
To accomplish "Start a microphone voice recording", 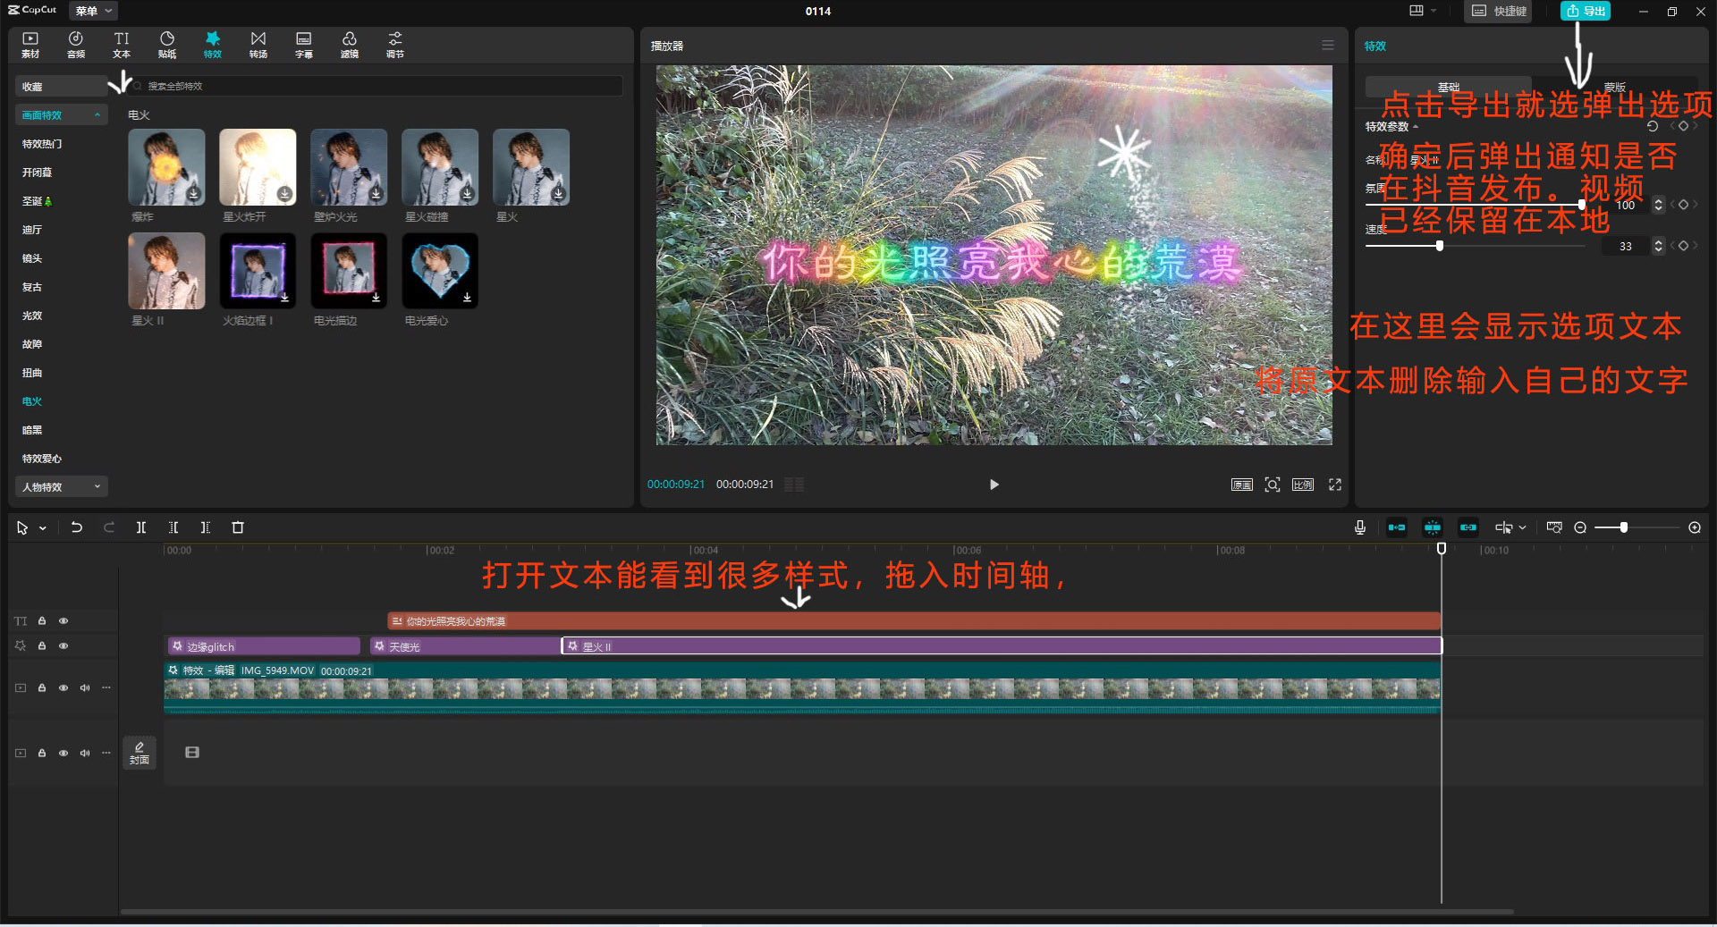I will pos(1360,527).
